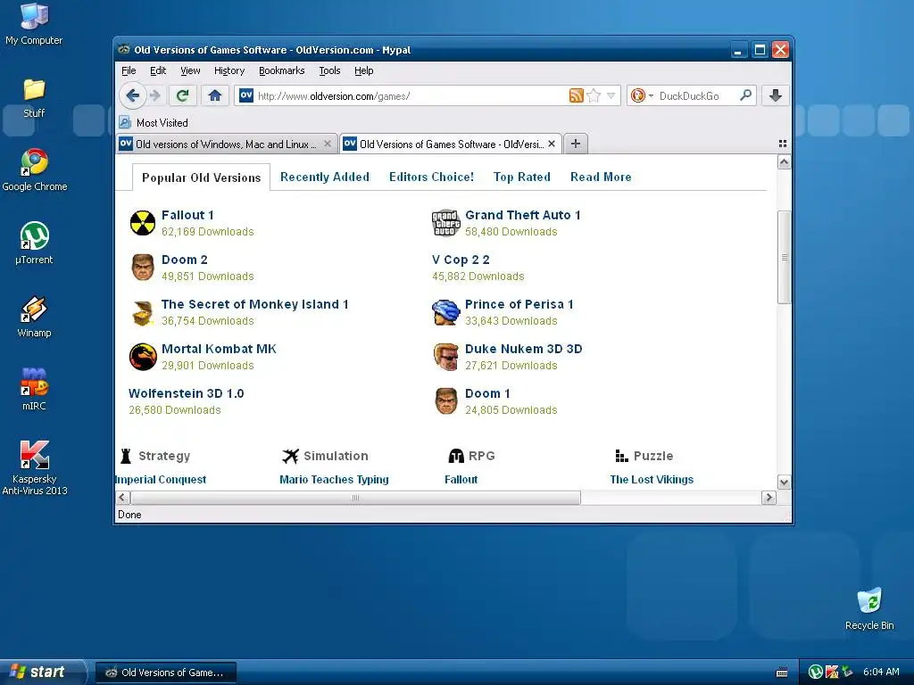Select the Editors Choice! tab
This screenshot has height=685, width=914.
point(431,177)
